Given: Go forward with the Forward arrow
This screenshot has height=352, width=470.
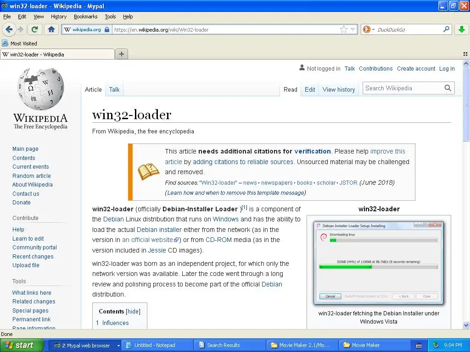Looking at the screenshot, I should [x=20, y=29].
